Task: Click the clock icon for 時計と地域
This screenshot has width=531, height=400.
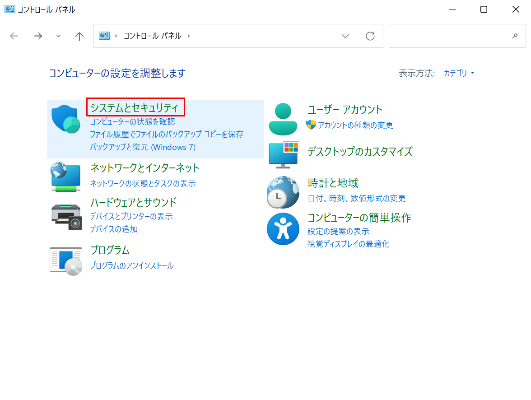Action: pos(283,192)
